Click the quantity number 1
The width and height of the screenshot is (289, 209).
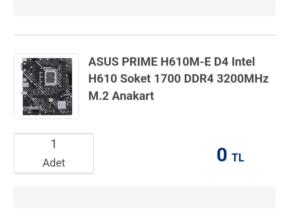(x=54, y=144)
